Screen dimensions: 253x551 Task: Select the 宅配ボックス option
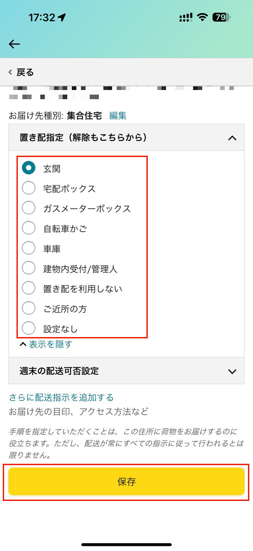click(28, 188)
